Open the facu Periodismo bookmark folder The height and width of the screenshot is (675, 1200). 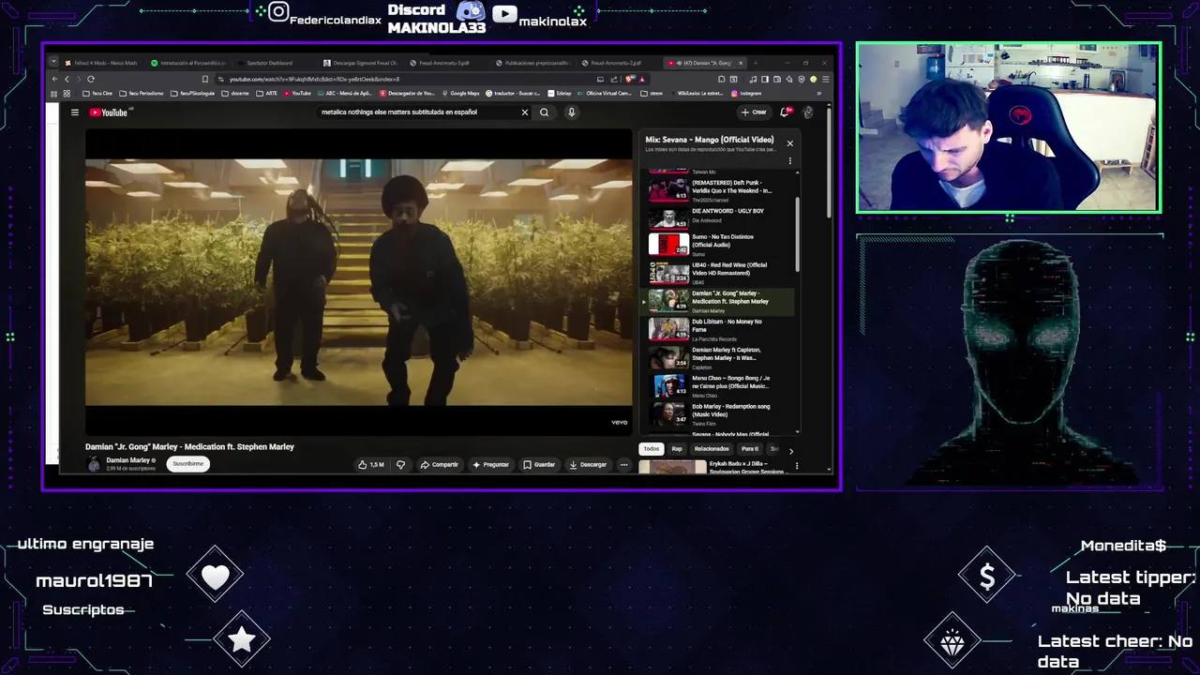coord(141,94)
